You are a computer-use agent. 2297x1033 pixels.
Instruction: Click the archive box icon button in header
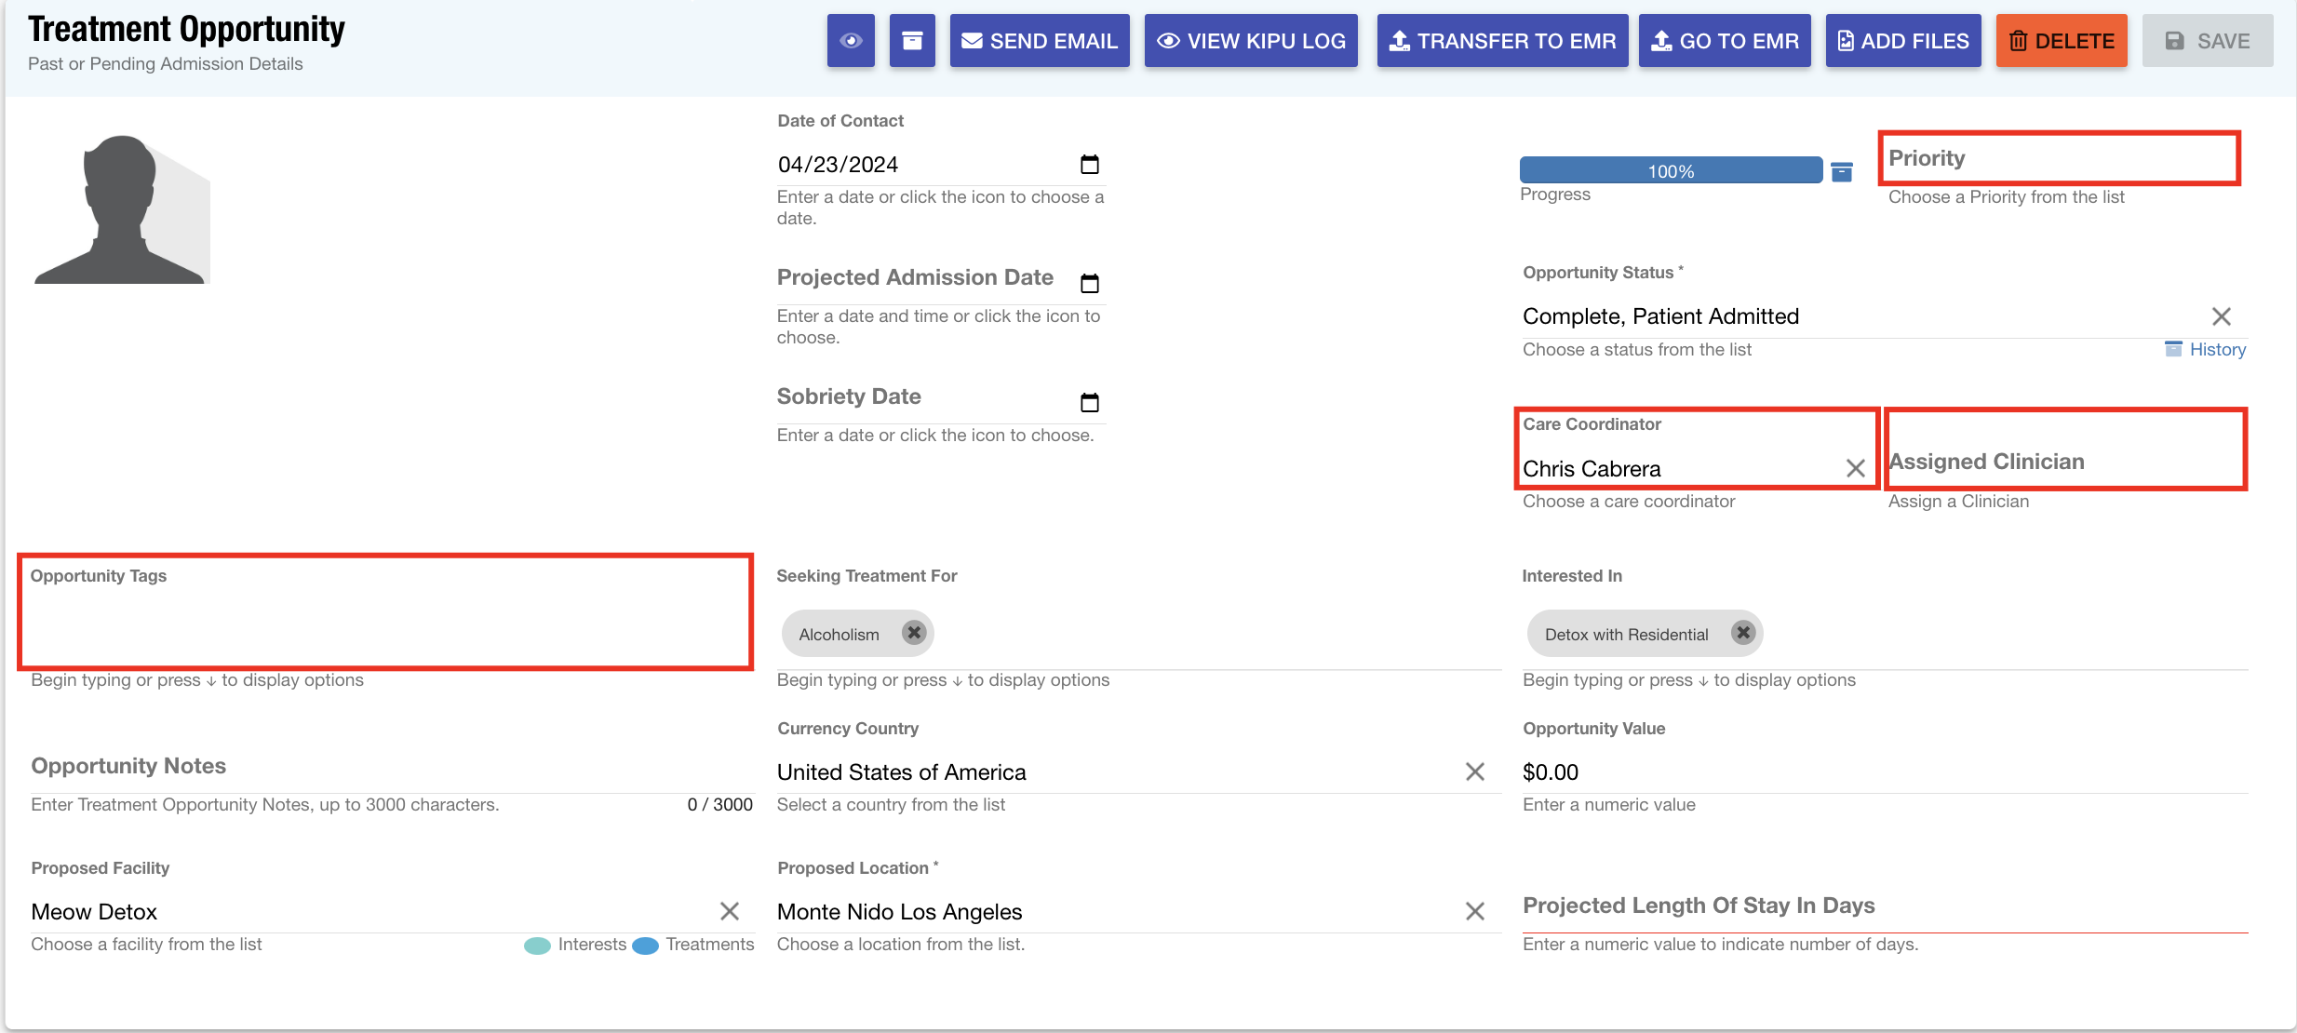point(912,41)
